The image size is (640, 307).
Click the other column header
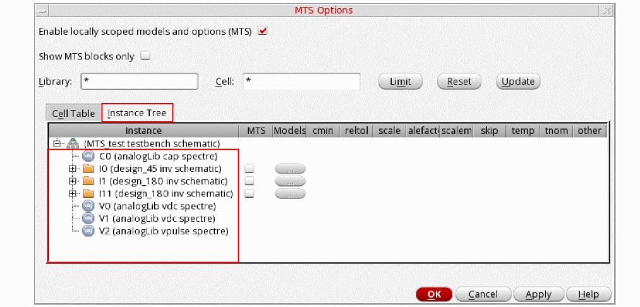589,131
